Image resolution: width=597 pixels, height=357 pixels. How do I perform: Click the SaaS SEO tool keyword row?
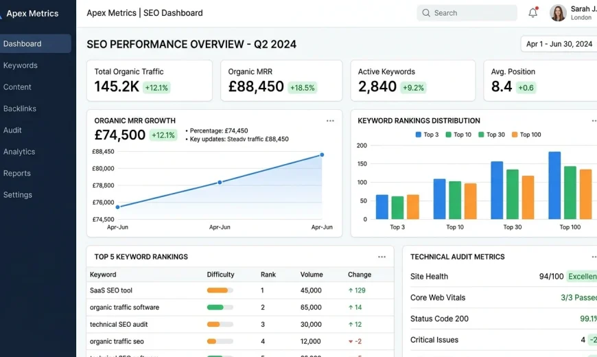pos(240,290)
